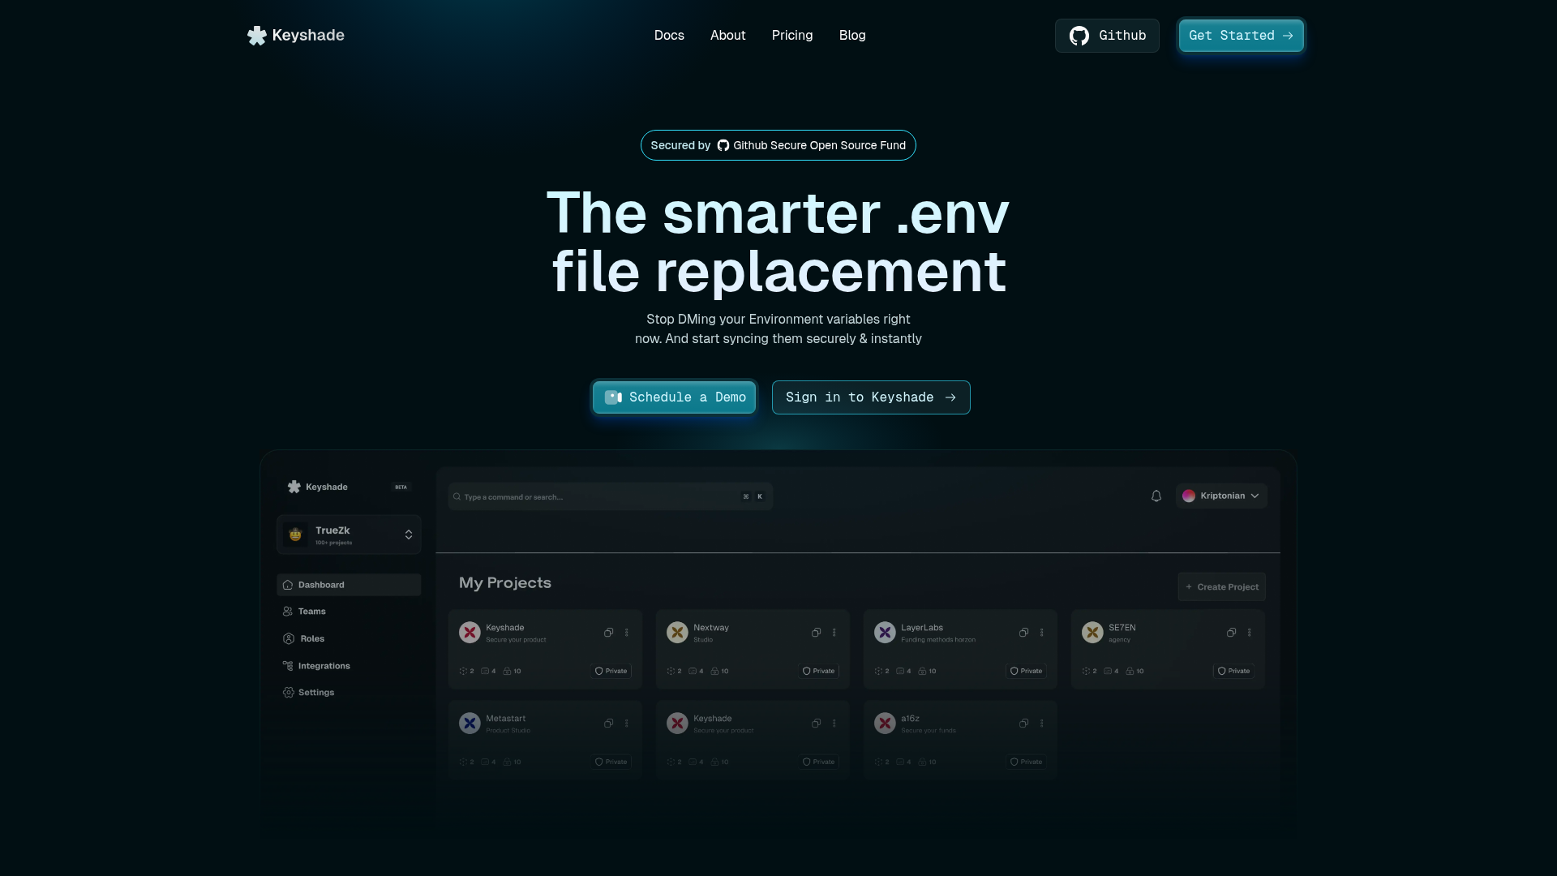The width and height of the screenshot is (1557, 876).
Task: Click Private badge on Nextway card
Action: 818,672
